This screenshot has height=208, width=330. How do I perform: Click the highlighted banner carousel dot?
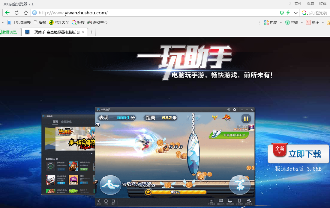click(x=91, y=154)
